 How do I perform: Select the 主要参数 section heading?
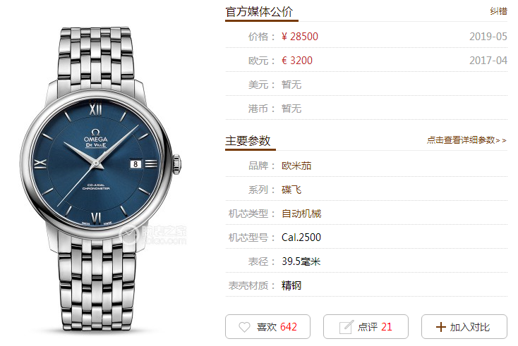coord(248,141)
